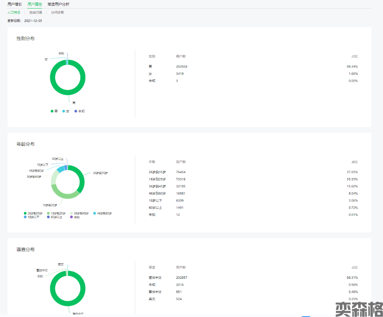Open the 常读用户分析 tab
Image resolution: width=383 pixels, height=317 pixels.
point(58,4)
